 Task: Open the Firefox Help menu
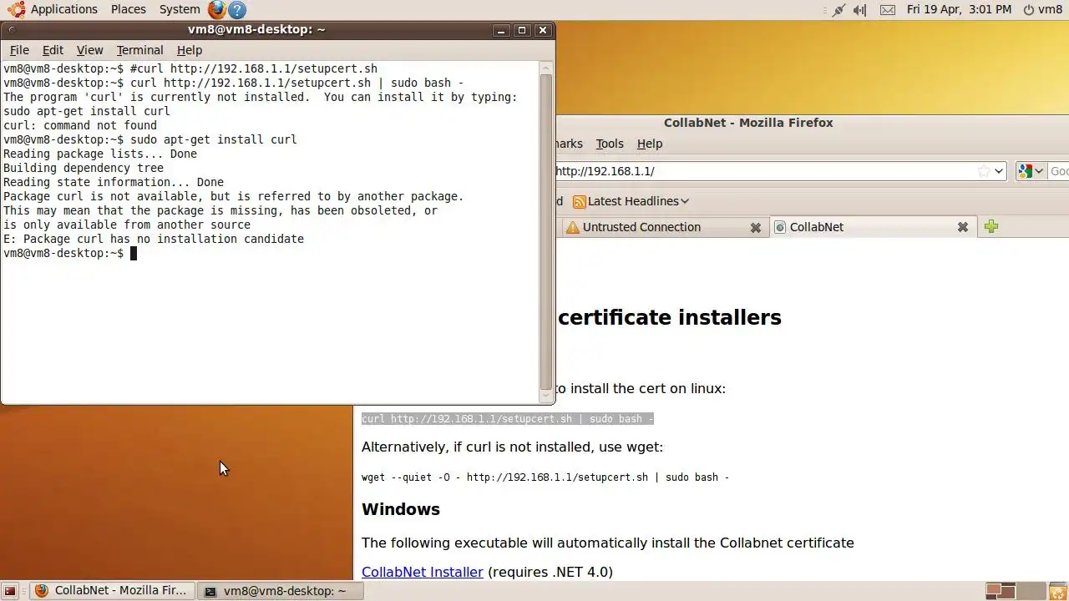(650, 144)
